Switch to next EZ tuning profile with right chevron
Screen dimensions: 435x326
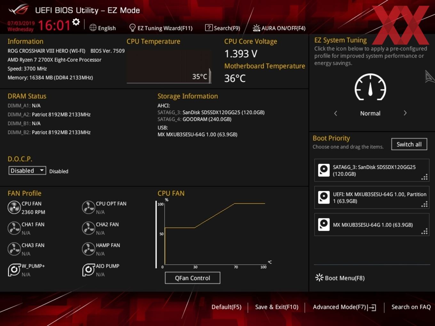(x=405, y=113)
